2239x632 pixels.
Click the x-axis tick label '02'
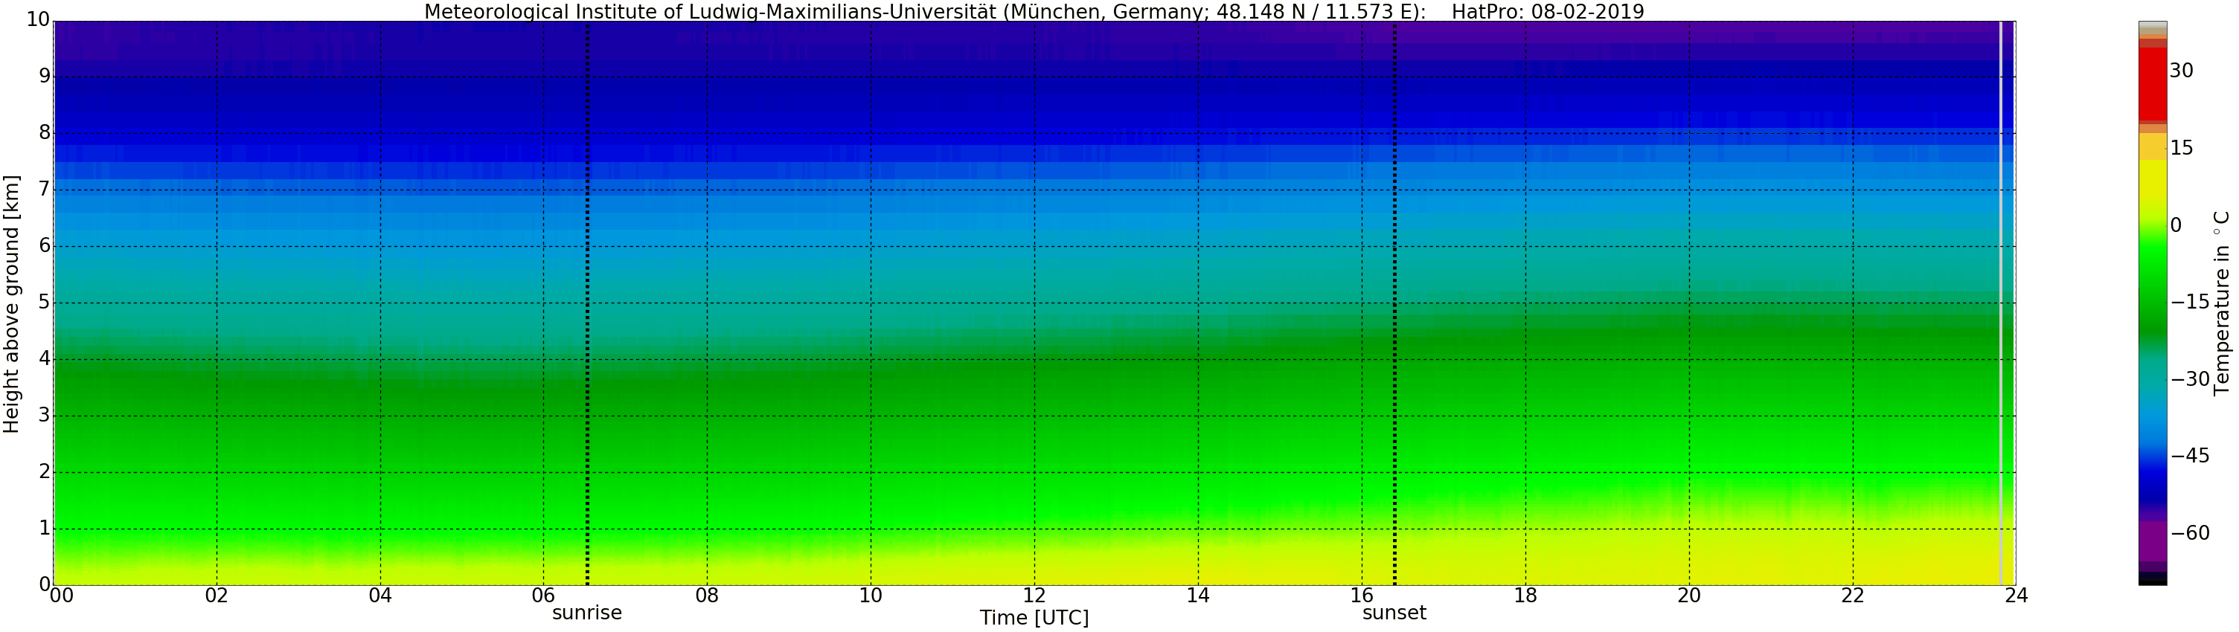click(217, 596)
